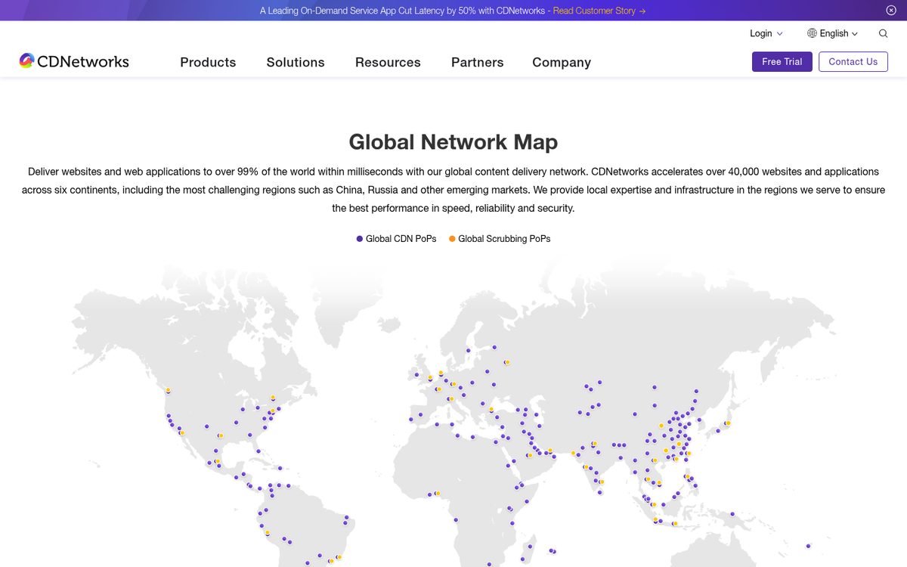Click the globe language icon
The width and height of the screenshot is (907, 567).
tap(812, 33)
